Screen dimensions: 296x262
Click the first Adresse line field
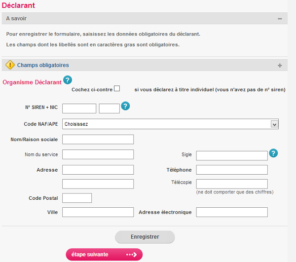[98, 170]
